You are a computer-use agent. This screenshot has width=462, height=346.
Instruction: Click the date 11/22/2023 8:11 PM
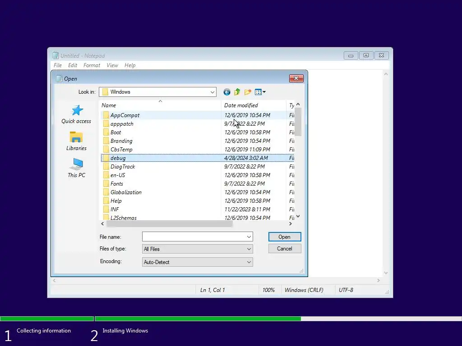click(247, 209)
